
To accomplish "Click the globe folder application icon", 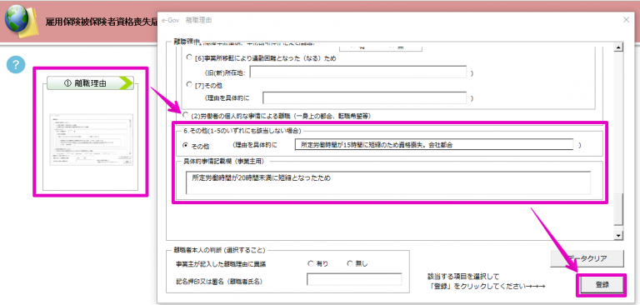I will click(20, 21).
